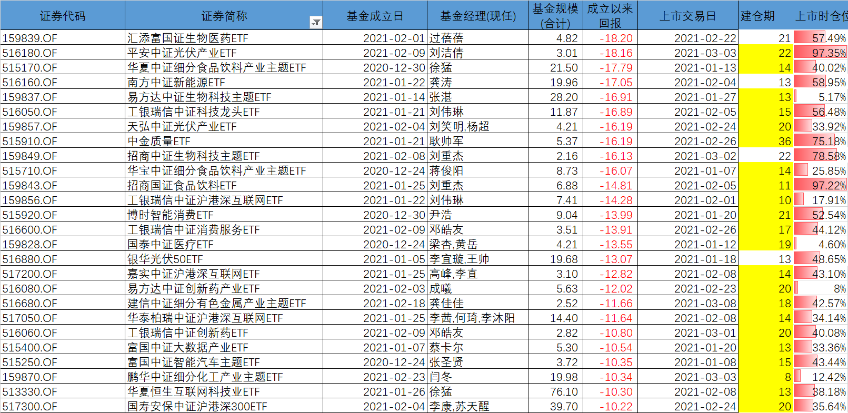
Task: Select cell 银华光伏50ETF
Action: 224,259
